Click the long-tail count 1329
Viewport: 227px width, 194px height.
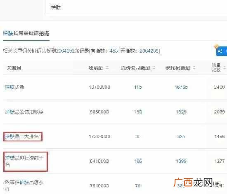181,112
